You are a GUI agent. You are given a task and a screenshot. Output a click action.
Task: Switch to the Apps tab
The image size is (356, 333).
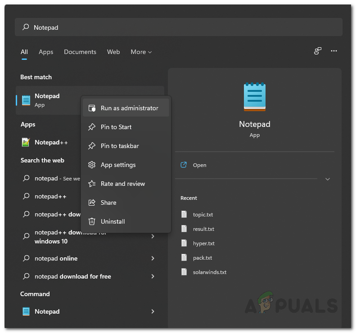(46, 52)
